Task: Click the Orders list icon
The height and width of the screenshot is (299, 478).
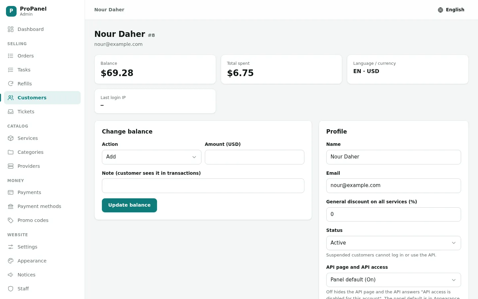Action: [11, 56]
